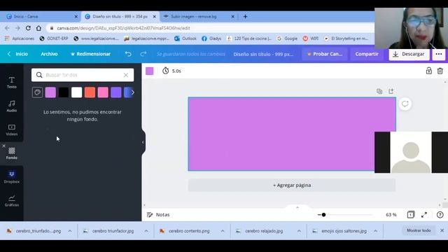Expand options for cerebro relajado.jpg download

click(299, 231)
